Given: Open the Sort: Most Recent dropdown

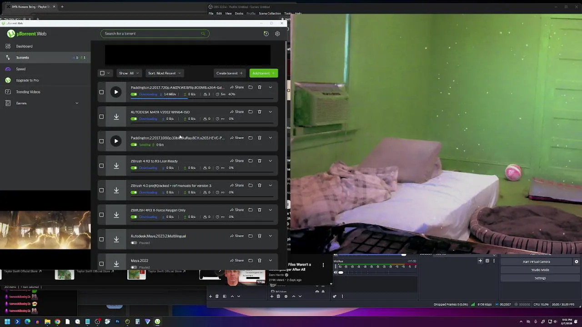Looking at the screenshot, I should [x=164, y=73].
